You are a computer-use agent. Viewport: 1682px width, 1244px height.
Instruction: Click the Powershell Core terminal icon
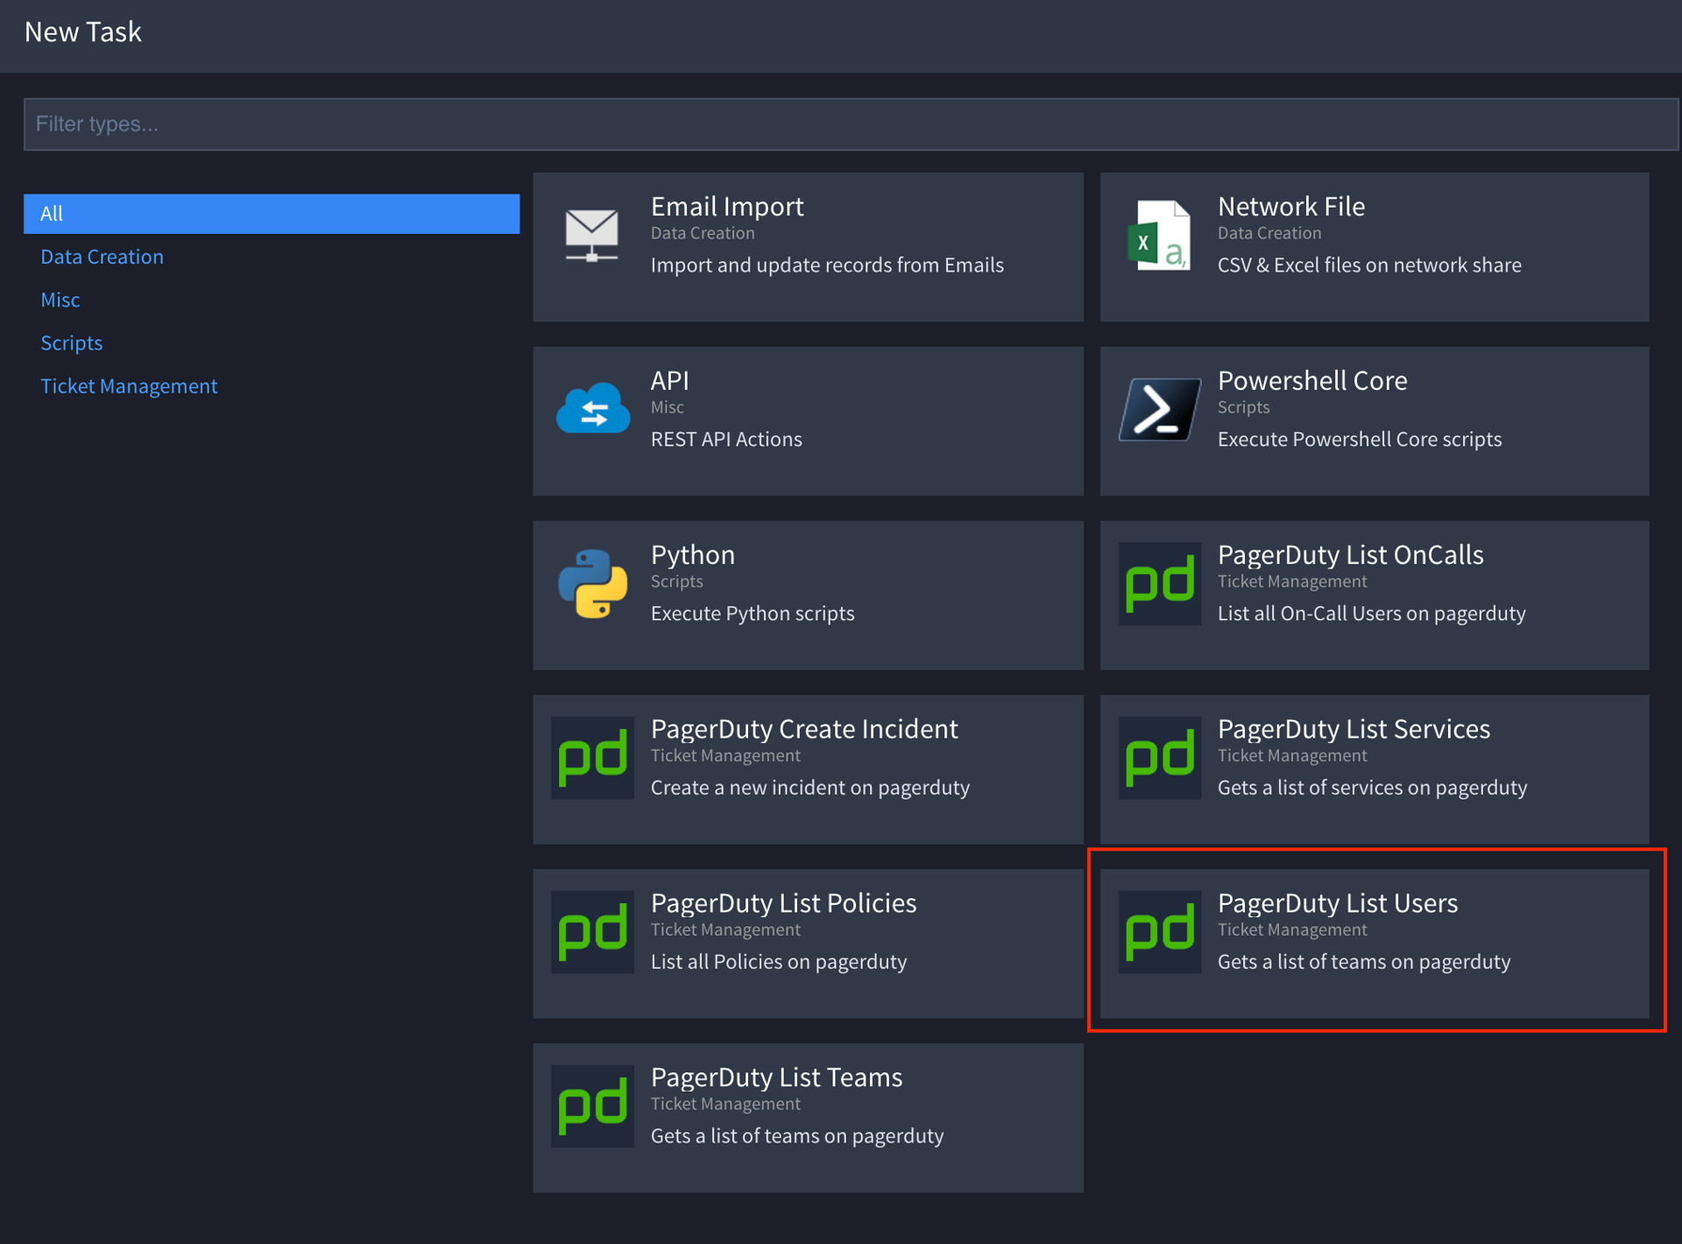[1159, 409]
